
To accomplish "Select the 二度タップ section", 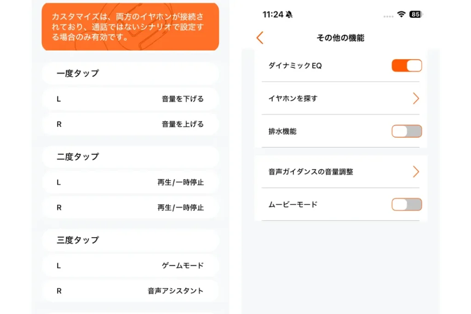I will coord(130,157).
